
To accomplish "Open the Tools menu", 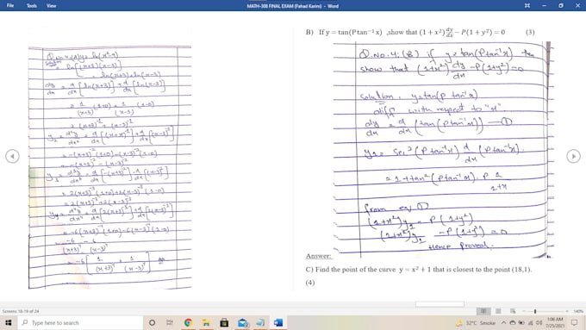I will (32, 6).
